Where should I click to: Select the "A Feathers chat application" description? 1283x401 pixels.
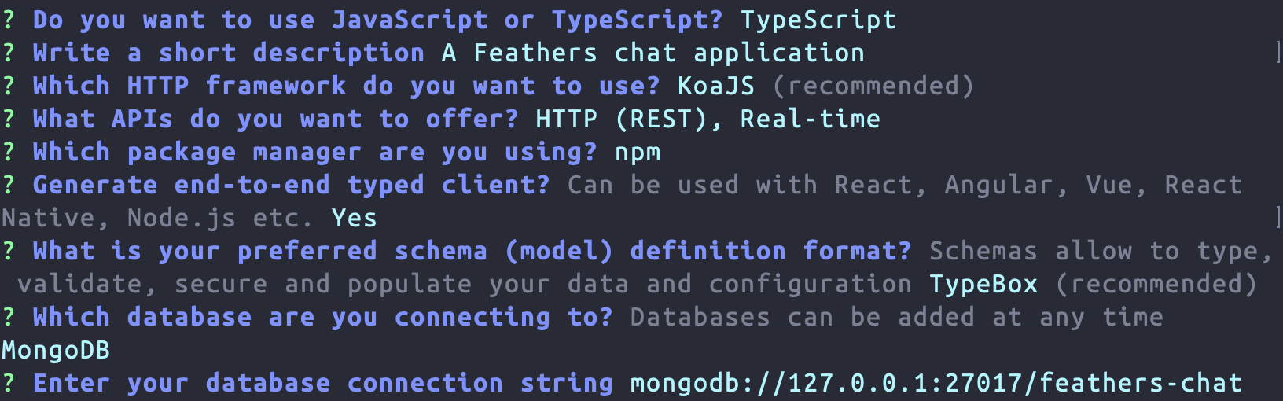[x=653, y=53]
